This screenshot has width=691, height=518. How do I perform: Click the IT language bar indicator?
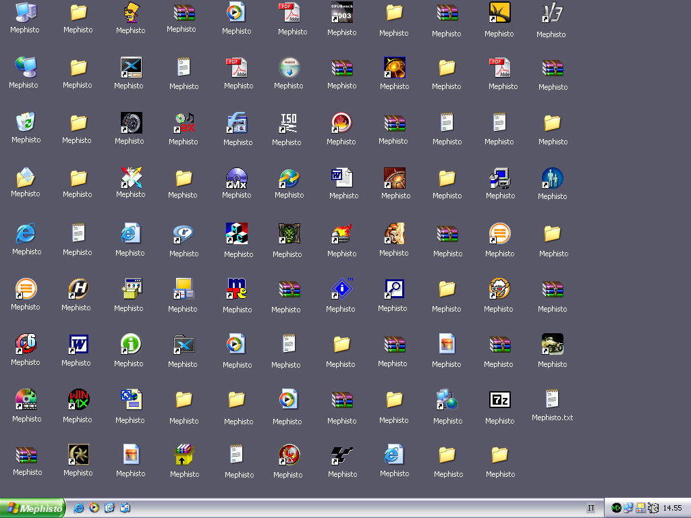click(591, 508)
